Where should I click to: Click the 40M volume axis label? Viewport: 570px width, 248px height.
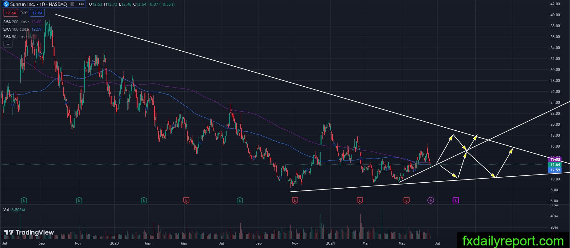(x=554, y=216)
